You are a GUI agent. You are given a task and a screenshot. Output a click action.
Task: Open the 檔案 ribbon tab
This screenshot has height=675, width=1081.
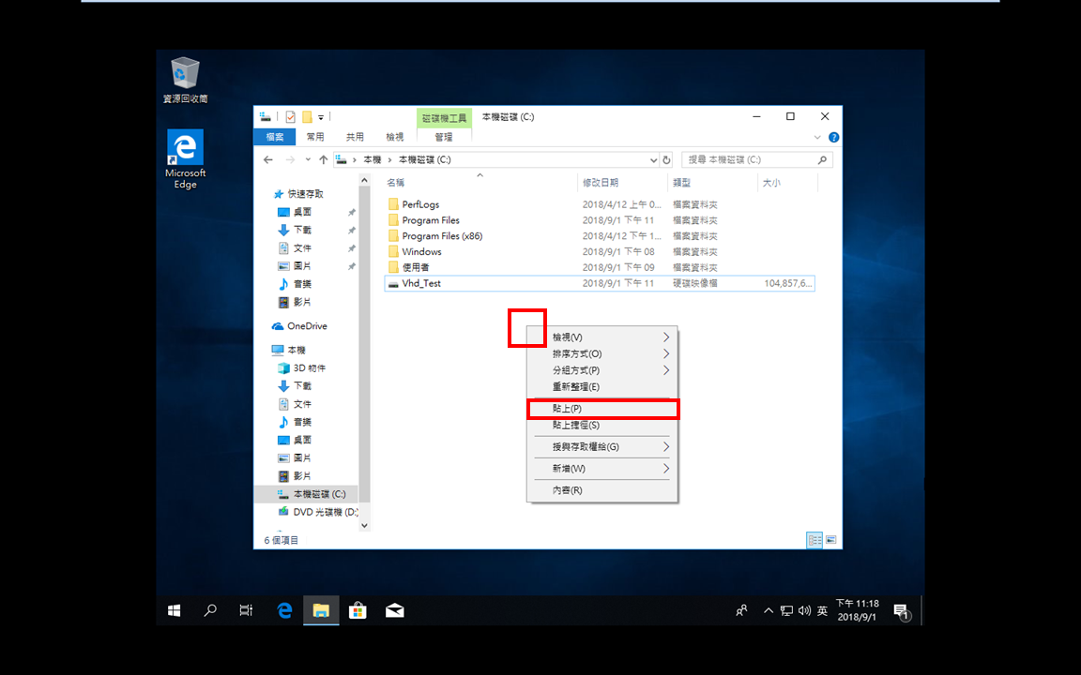[x=274, y=137]
